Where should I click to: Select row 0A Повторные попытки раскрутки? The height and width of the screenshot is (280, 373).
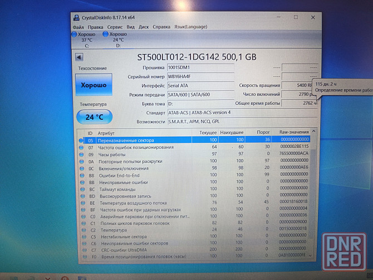tap(194, 161)
